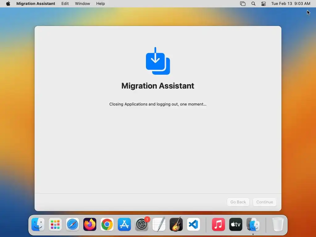
Task: Click the Go Back button
Action: tap(238, 202)
